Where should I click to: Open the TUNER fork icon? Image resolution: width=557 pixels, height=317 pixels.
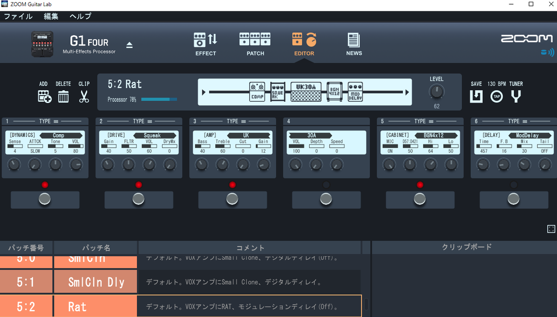click(x=516, y=97)
